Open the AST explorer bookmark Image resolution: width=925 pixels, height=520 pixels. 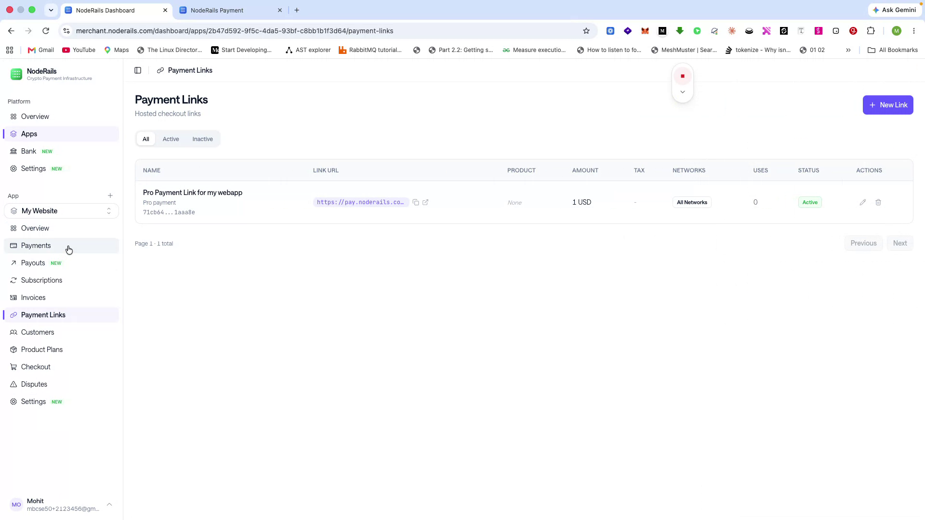(x=308, y=50)
